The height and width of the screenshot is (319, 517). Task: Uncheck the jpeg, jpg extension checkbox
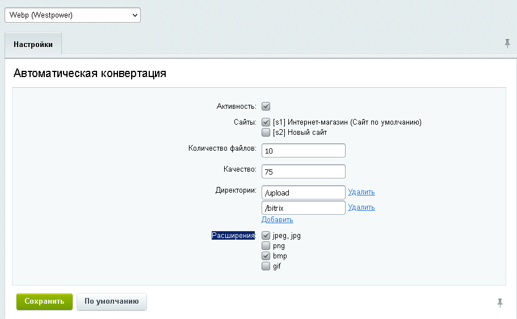pyautogui.click(x=266, y=235)
